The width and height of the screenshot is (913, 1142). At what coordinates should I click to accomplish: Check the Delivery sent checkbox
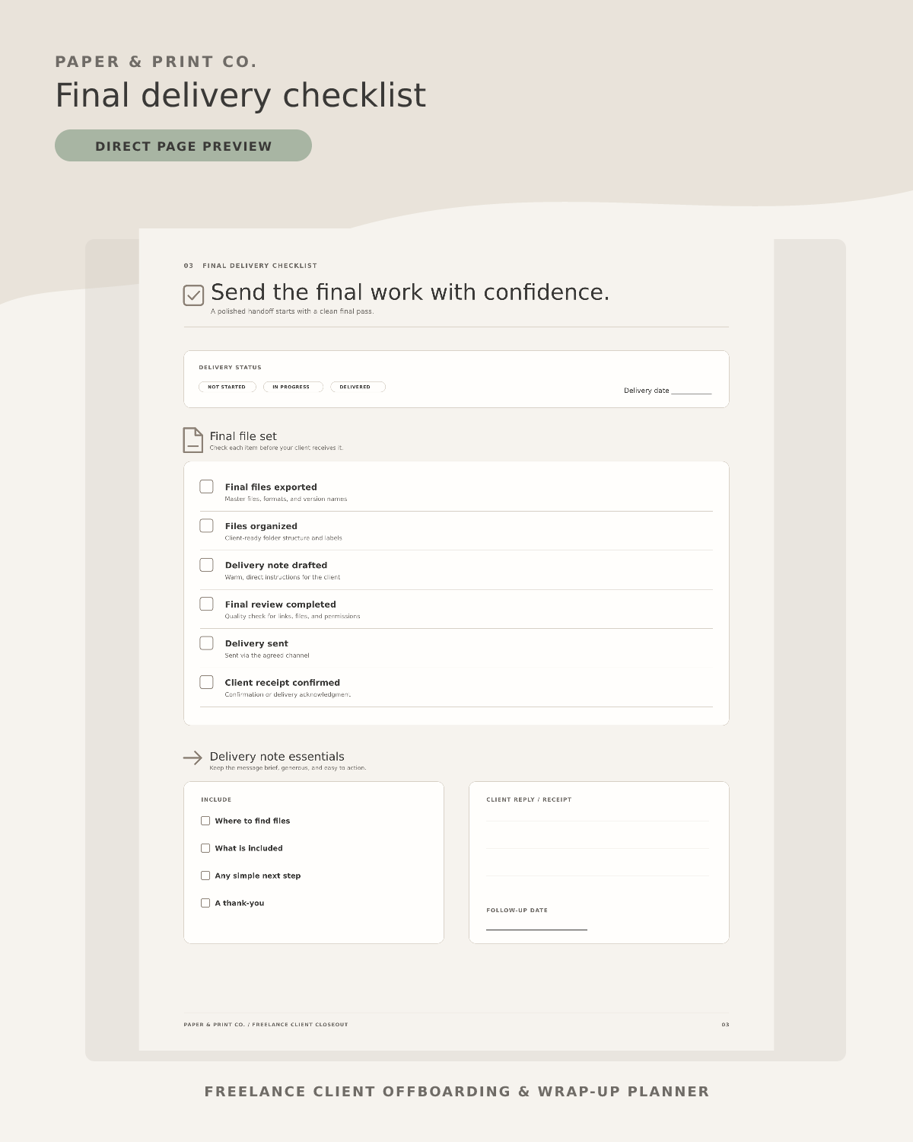tap(206, 643)
